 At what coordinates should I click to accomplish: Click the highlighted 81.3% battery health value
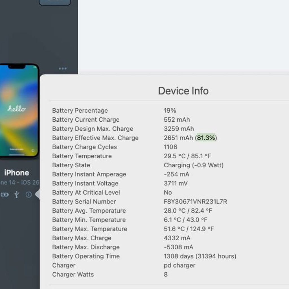click(x=206, y=138)
